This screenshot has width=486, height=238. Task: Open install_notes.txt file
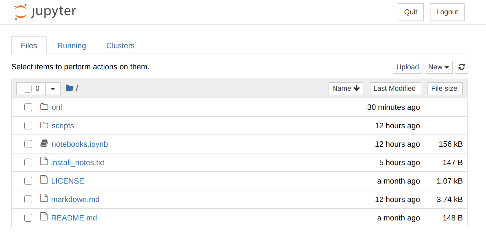click(x=78, y=162)
